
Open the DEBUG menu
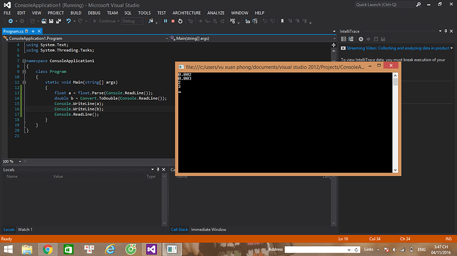pos(94,13)
